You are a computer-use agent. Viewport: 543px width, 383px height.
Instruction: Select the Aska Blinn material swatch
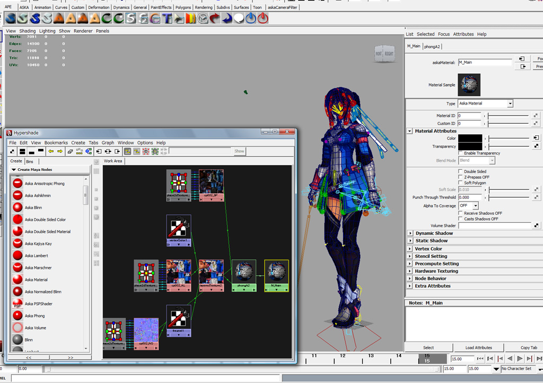point(17,207)
